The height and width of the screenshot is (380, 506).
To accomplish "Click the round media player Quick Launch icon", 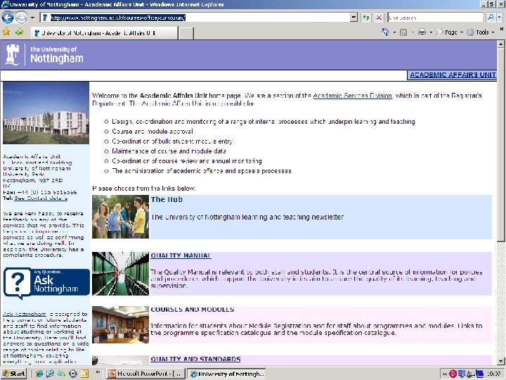I will point(73,374).
